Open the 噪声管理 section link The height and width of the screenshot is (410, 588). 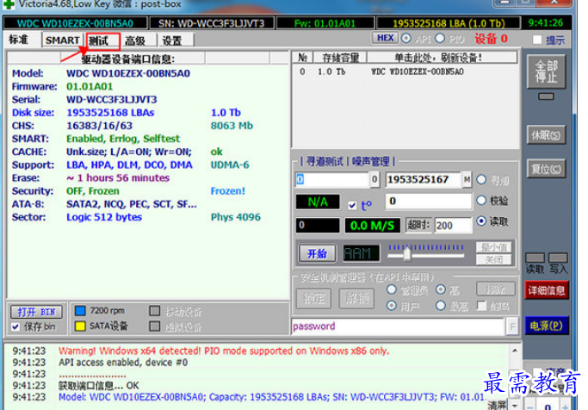(x=370, y=162)
